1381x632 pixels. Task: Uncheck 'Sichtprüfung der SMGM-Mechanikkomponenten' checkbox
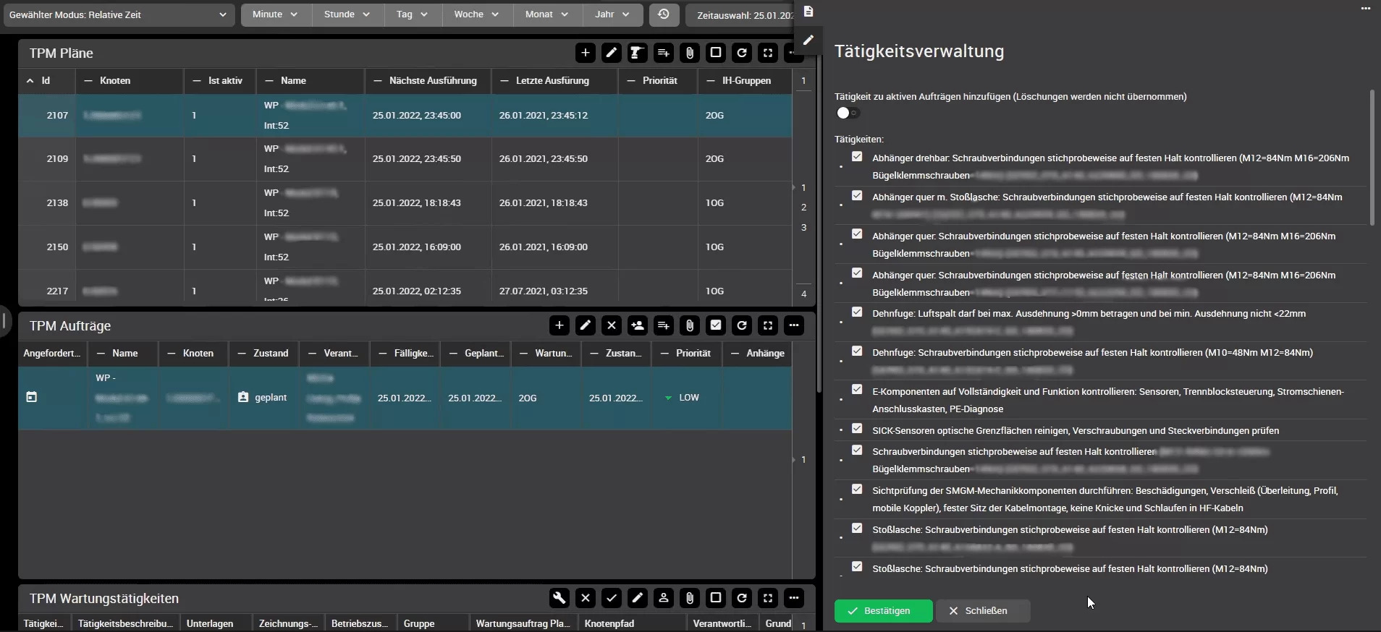[x=857, y=490]
